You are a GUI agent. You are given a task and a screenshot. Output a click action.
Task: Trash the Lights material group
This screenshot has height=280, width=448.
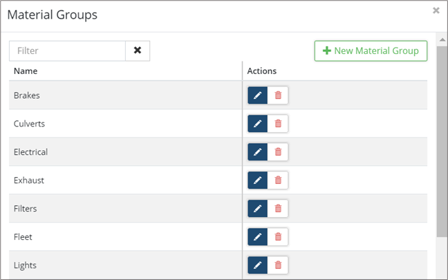pyautogui.click(x=278, y=265)
